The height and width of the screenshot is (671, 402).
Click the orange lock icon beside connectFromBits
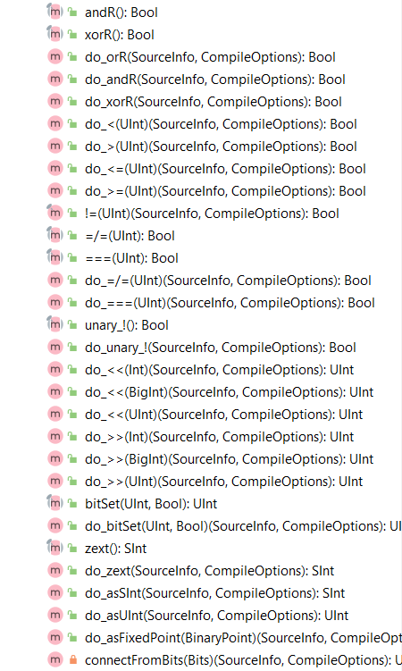pos(72,660)
